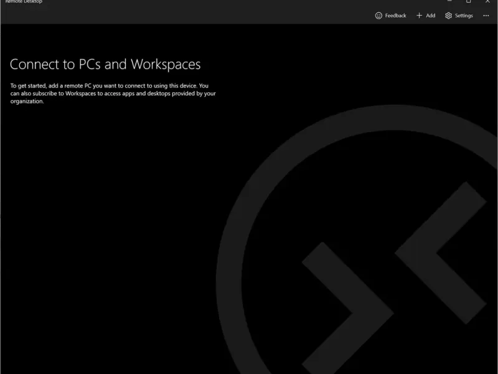Minimize the Remote Desktop window
Screen dimensions: 498x374
(x=449, y=1)
